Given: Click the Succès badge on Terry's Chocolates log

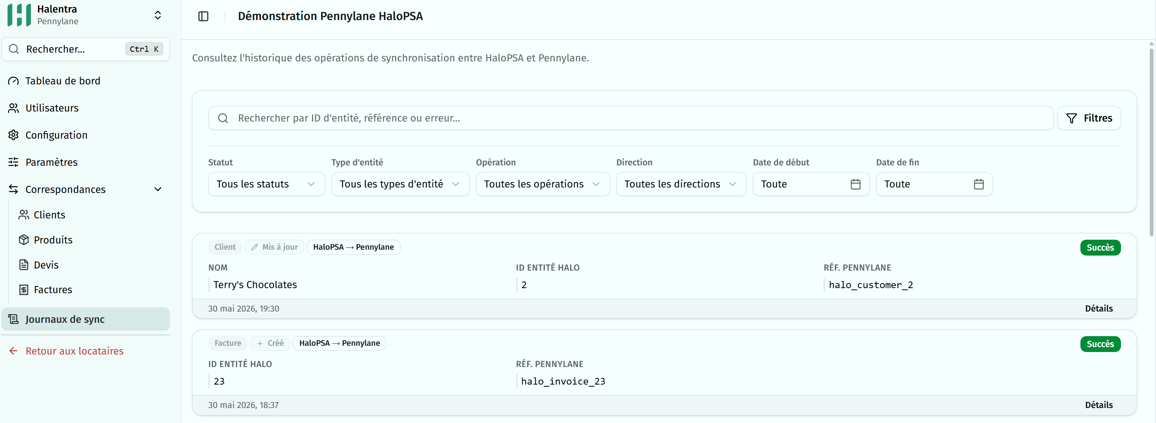Looking at the screenshot, I should pyautogui.click(x=1100, y=248).
